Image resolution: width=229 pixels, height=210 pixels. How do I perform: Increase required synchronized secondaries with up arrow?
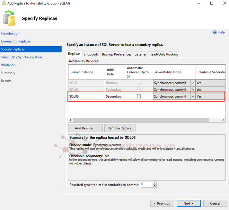click(155, 183)
